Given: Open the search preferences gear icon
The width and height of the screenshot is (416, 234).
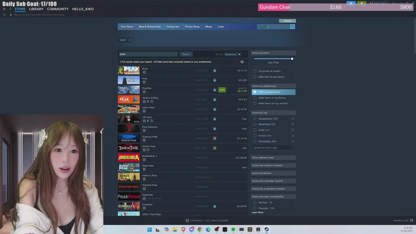Looking at the screenshot, I should point(242,62).
